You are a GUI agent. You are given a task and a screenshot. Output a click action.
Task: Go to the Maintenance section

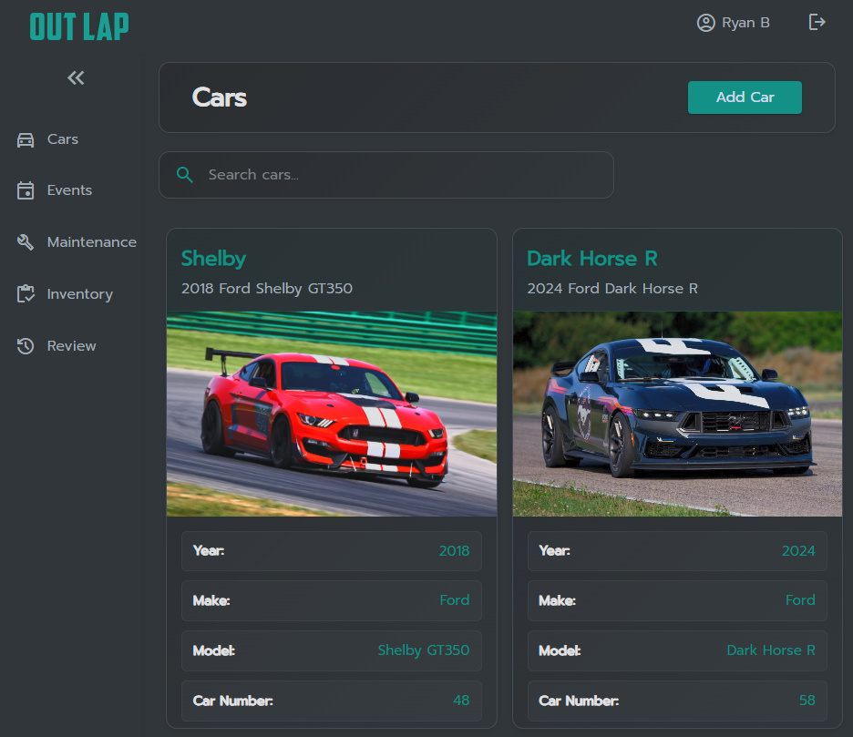pyautogui.click(x=91, y=242)
